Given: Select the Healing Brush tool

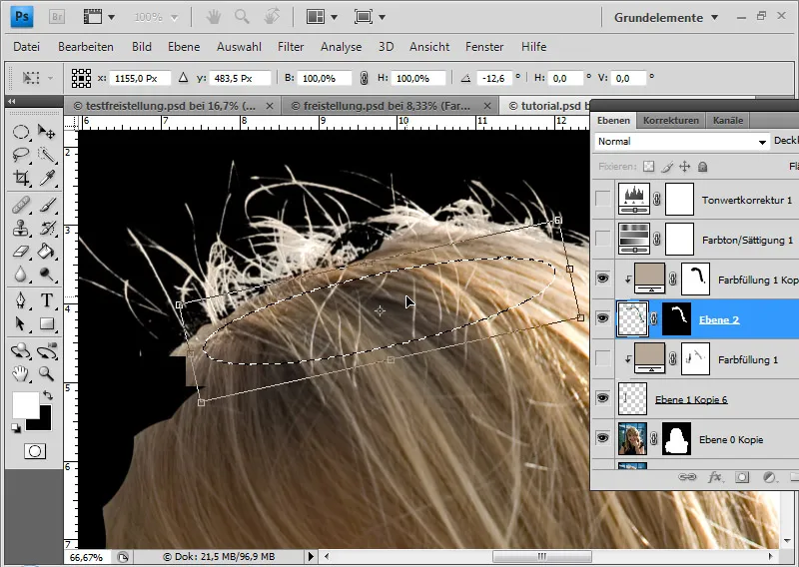Looking at the screenshot, I should pos(20,206).
